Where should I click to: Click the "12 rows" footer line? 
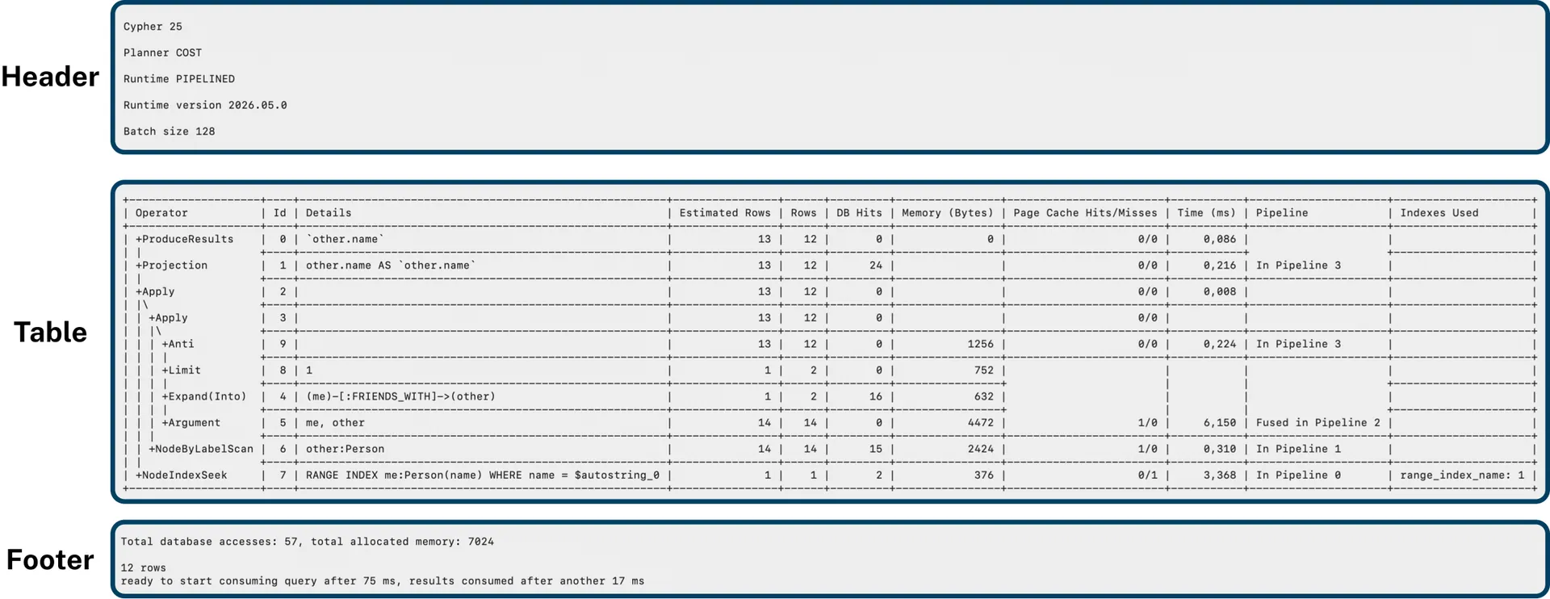tap(143, 568)
